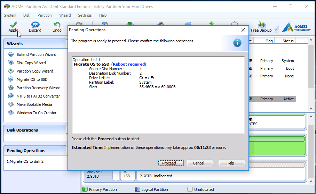Viewport: 316px width, 194px height.
Task: Click the Proceed button
Action: pos(171,163)
